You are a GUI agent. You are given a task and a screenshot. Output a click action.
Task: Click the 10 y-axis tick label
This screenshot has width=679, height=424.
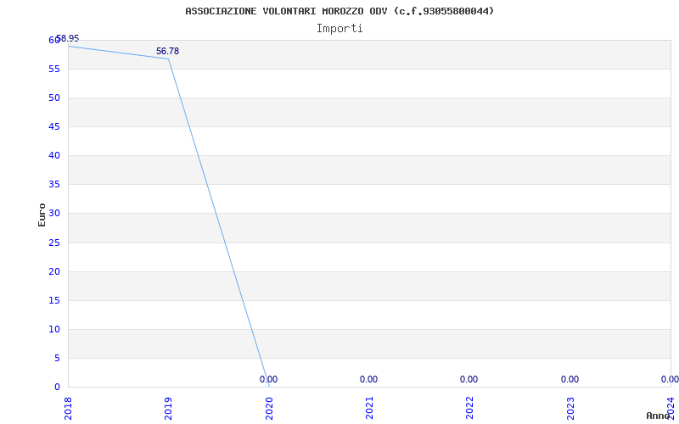[x=54, y=329]
